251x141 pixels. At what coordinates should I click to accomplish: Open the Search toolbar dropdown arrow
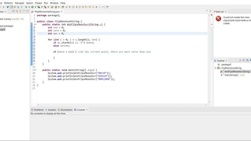point(69,7)
